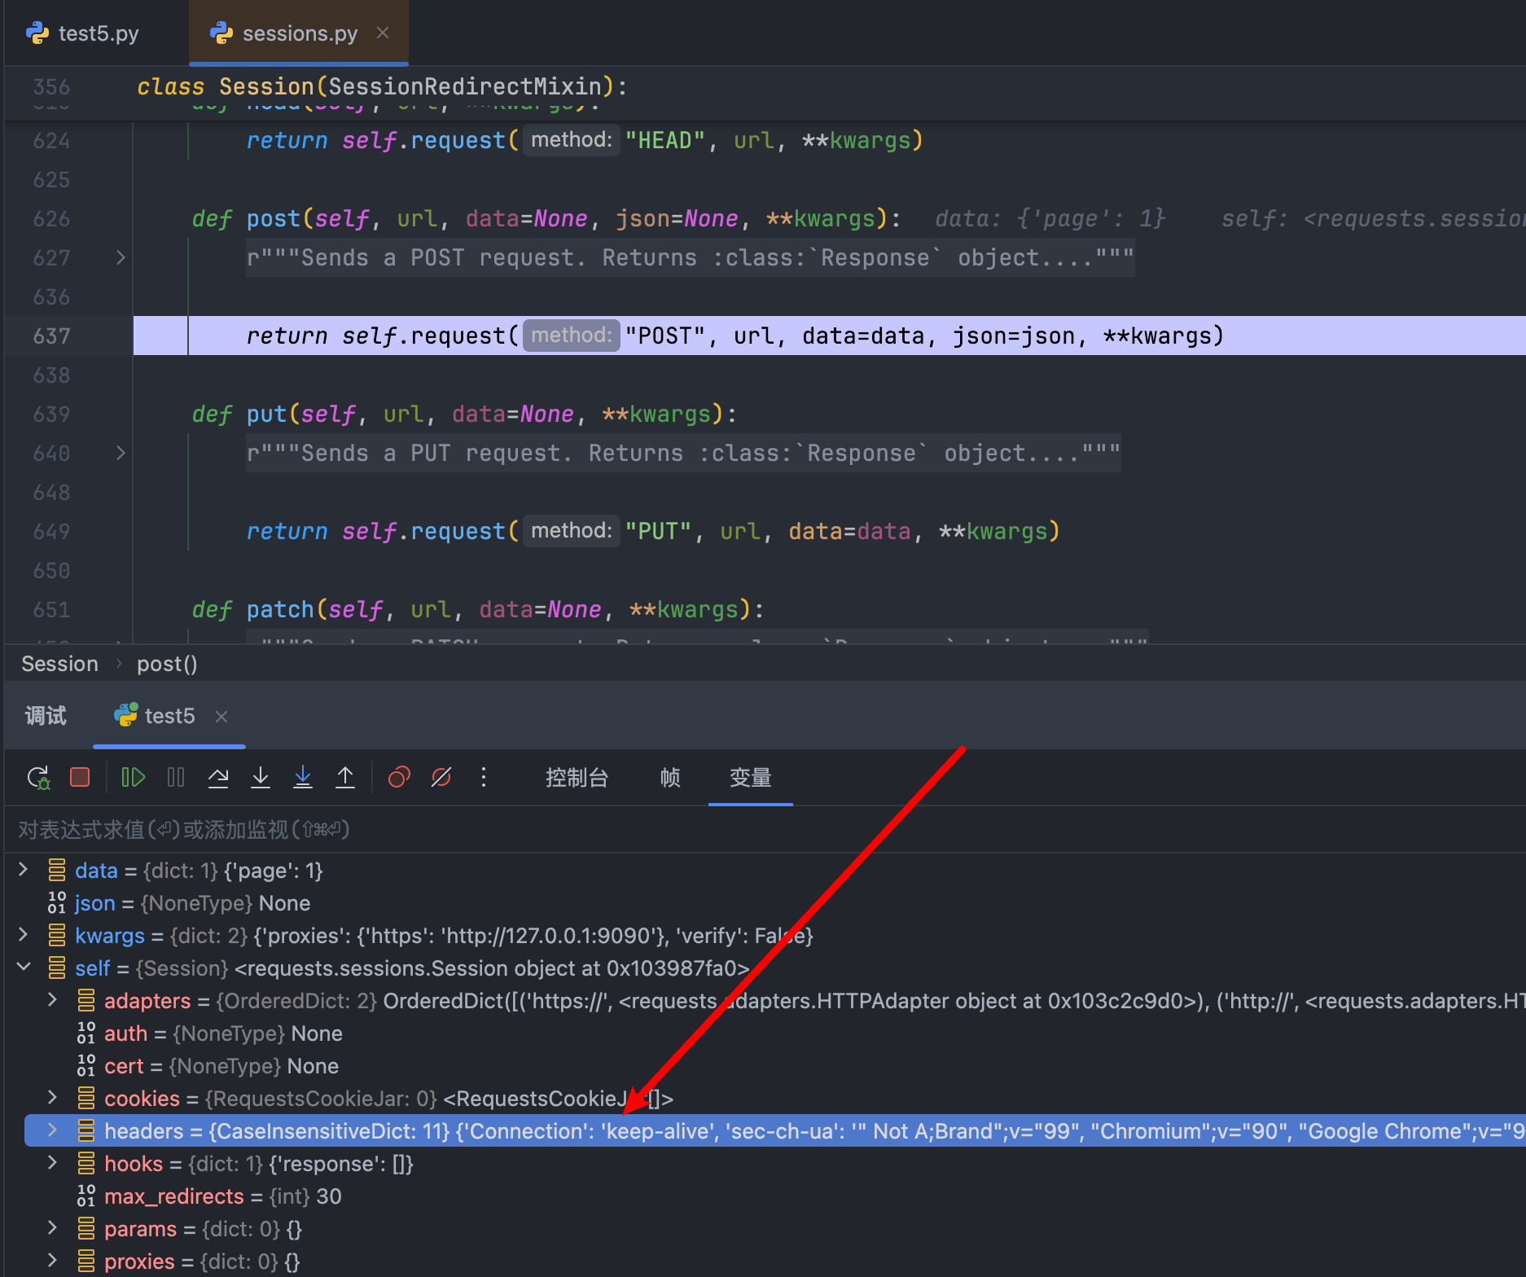This screenshot has width=1526, height=1277.
Task: Expand the headers variable entry
Action: coord(53,1130)
